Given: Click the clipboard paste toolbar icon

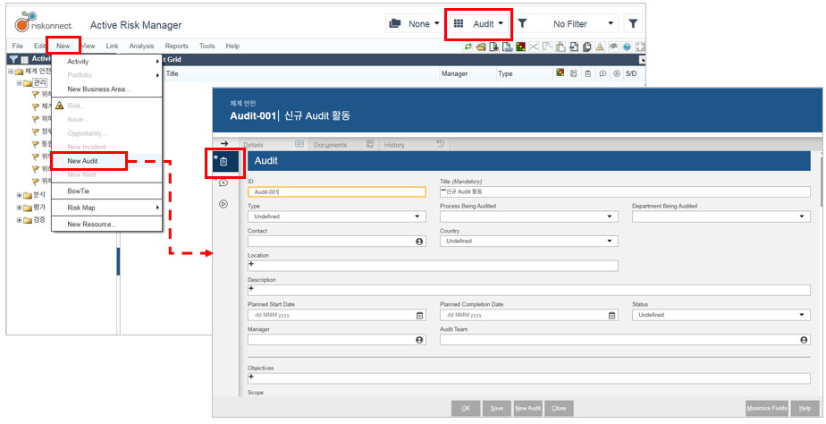Looking at the screenshot, I should point(560,47).
